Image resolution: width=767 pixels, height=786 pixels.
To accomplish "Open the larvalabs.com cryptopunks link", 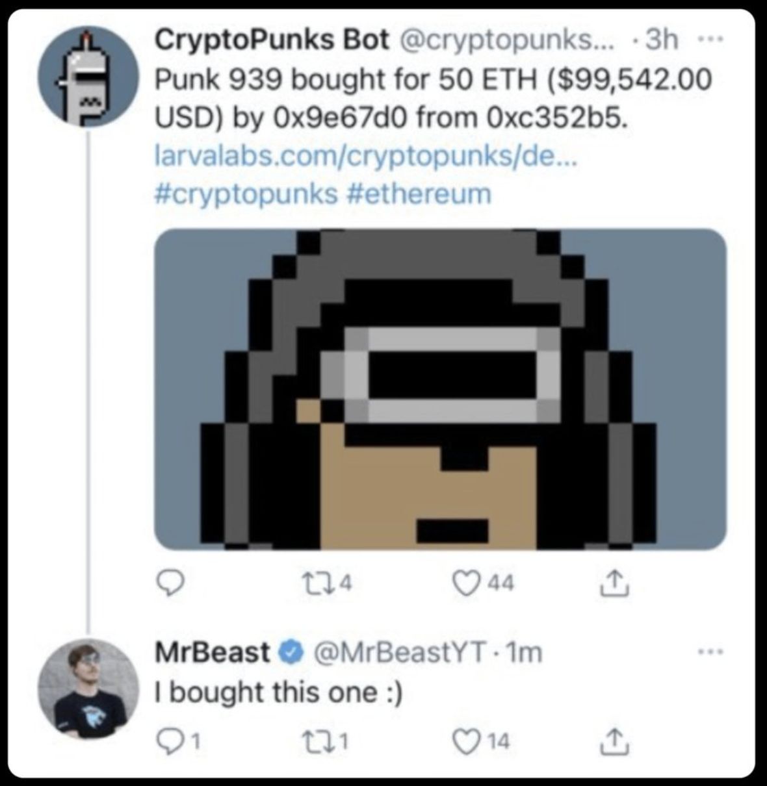I will (x=365, y=156).
